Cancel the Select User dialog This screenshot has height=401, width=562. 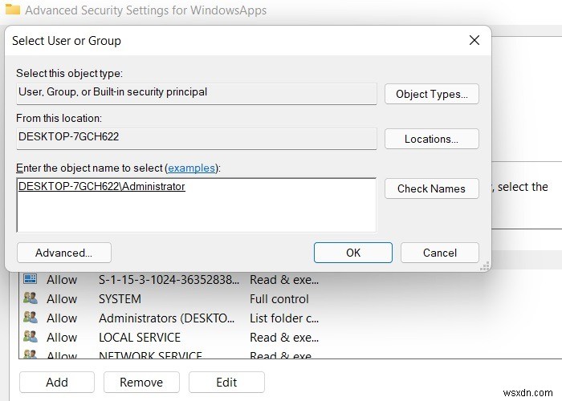pos(440,253)
